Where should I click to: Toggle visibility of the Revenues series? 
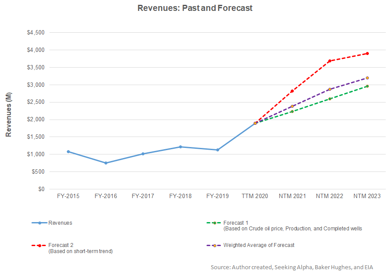pyautogui.click(x=61, y=223)
